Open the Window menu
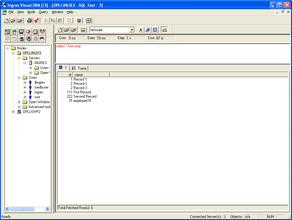The width and height of the screenshot is (292, 220). pyautogui.click(x=57, y=12)
